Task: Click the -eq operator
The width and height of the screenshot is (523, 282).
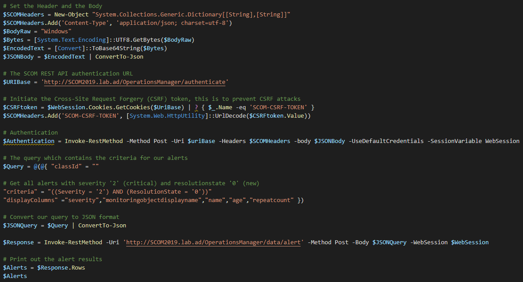Action: click(241, 107)
